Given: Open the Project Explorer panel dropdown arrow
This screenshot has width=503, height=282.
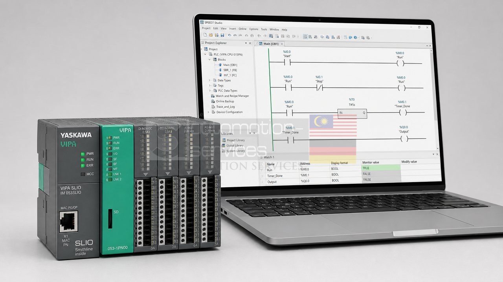Looking at the screenshot, I should pyautogui.click(x=246, y=43).
